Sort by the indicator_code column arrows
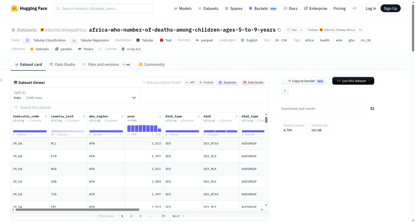The width and height of the screenshot is (415, 223). coord(46,116)
